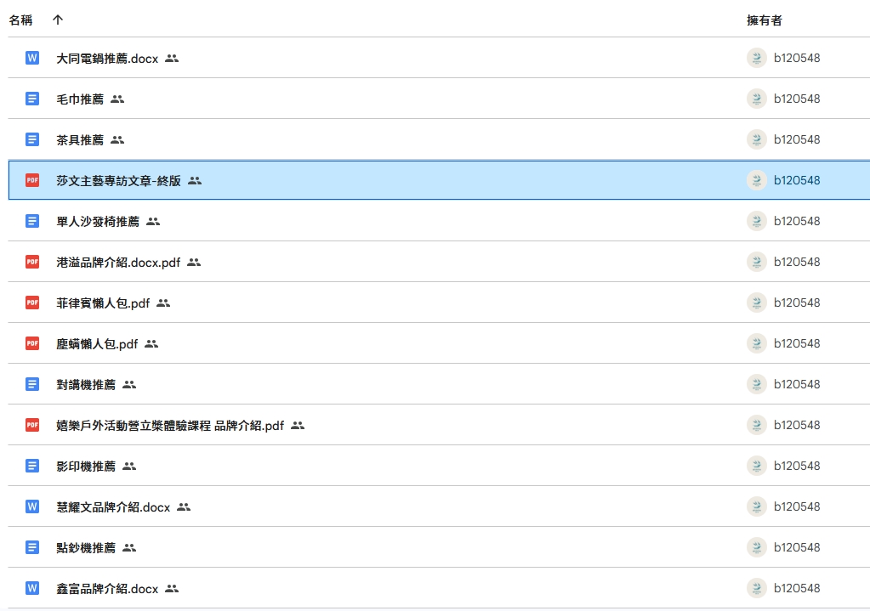Click shared-people icon next to 鑫富品牌介紹.docx
Image resolution: width=870 pixels, height=611 pixels.
click(x=172, y=589)
